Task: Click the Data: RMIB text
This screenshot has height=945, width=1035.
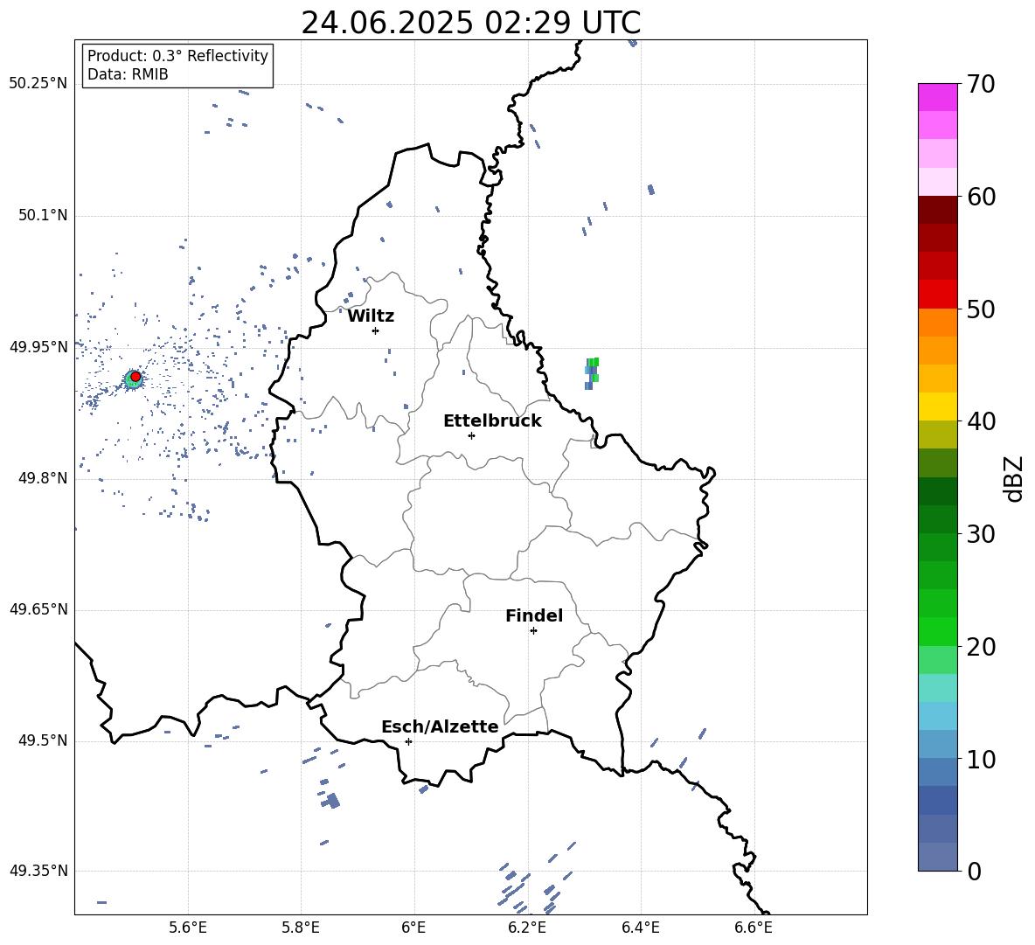Action: pos(128,74)
